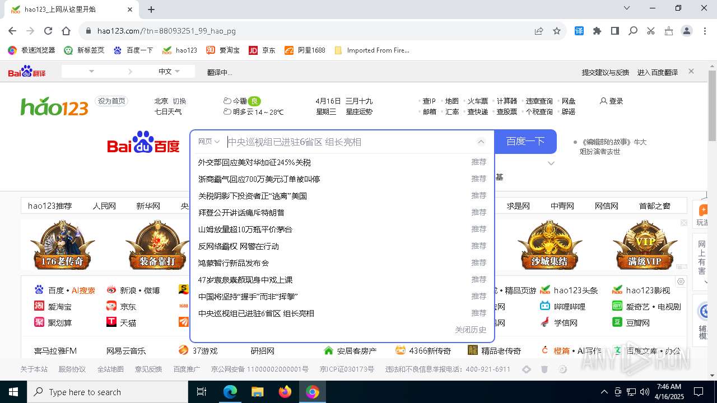This screenshot has height=403, width=717.
Task: Click the translate extension icon
Action: [x=579, y=31]
